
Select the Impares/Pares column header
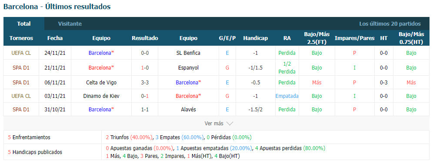355,38
